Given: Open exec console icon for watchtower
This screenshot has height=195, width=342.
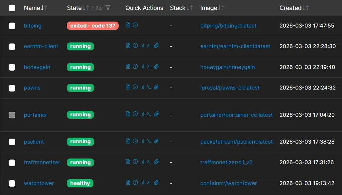Looking at the screenshot, I should (149, 182).
